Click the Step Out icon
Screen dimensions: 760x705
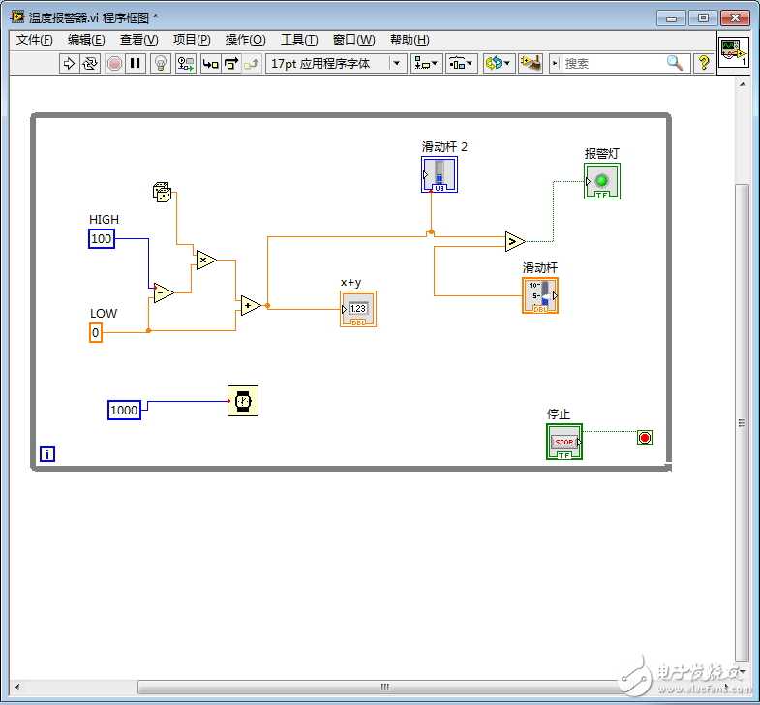pos(252,64)
